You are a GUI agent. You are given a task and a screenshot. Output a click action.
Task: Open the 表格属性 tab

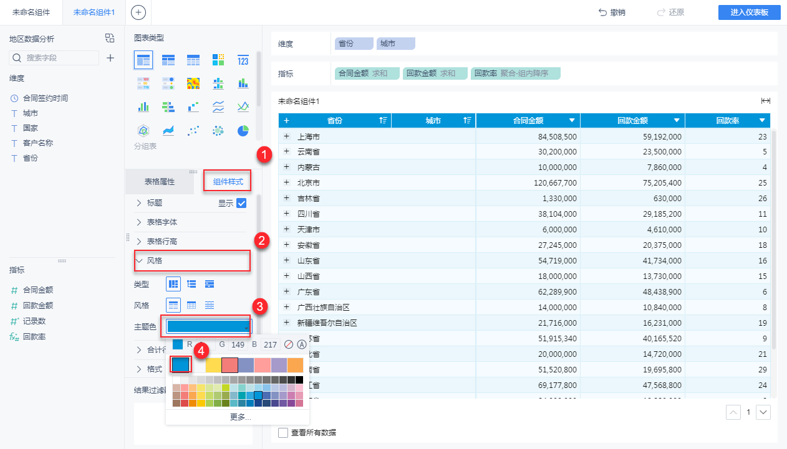pos(160,182)
